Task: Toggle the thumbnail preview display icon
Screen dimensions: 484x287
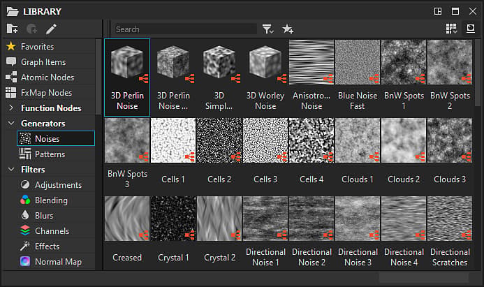Action: (471, 29)
